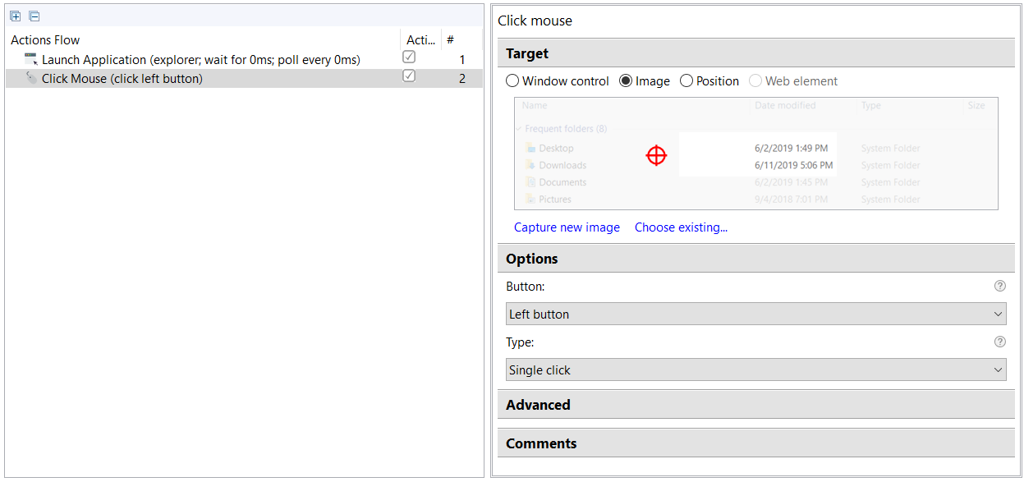
Task: Uncheck the Launch Application active checkbox
Action: [x=409, y=57]
